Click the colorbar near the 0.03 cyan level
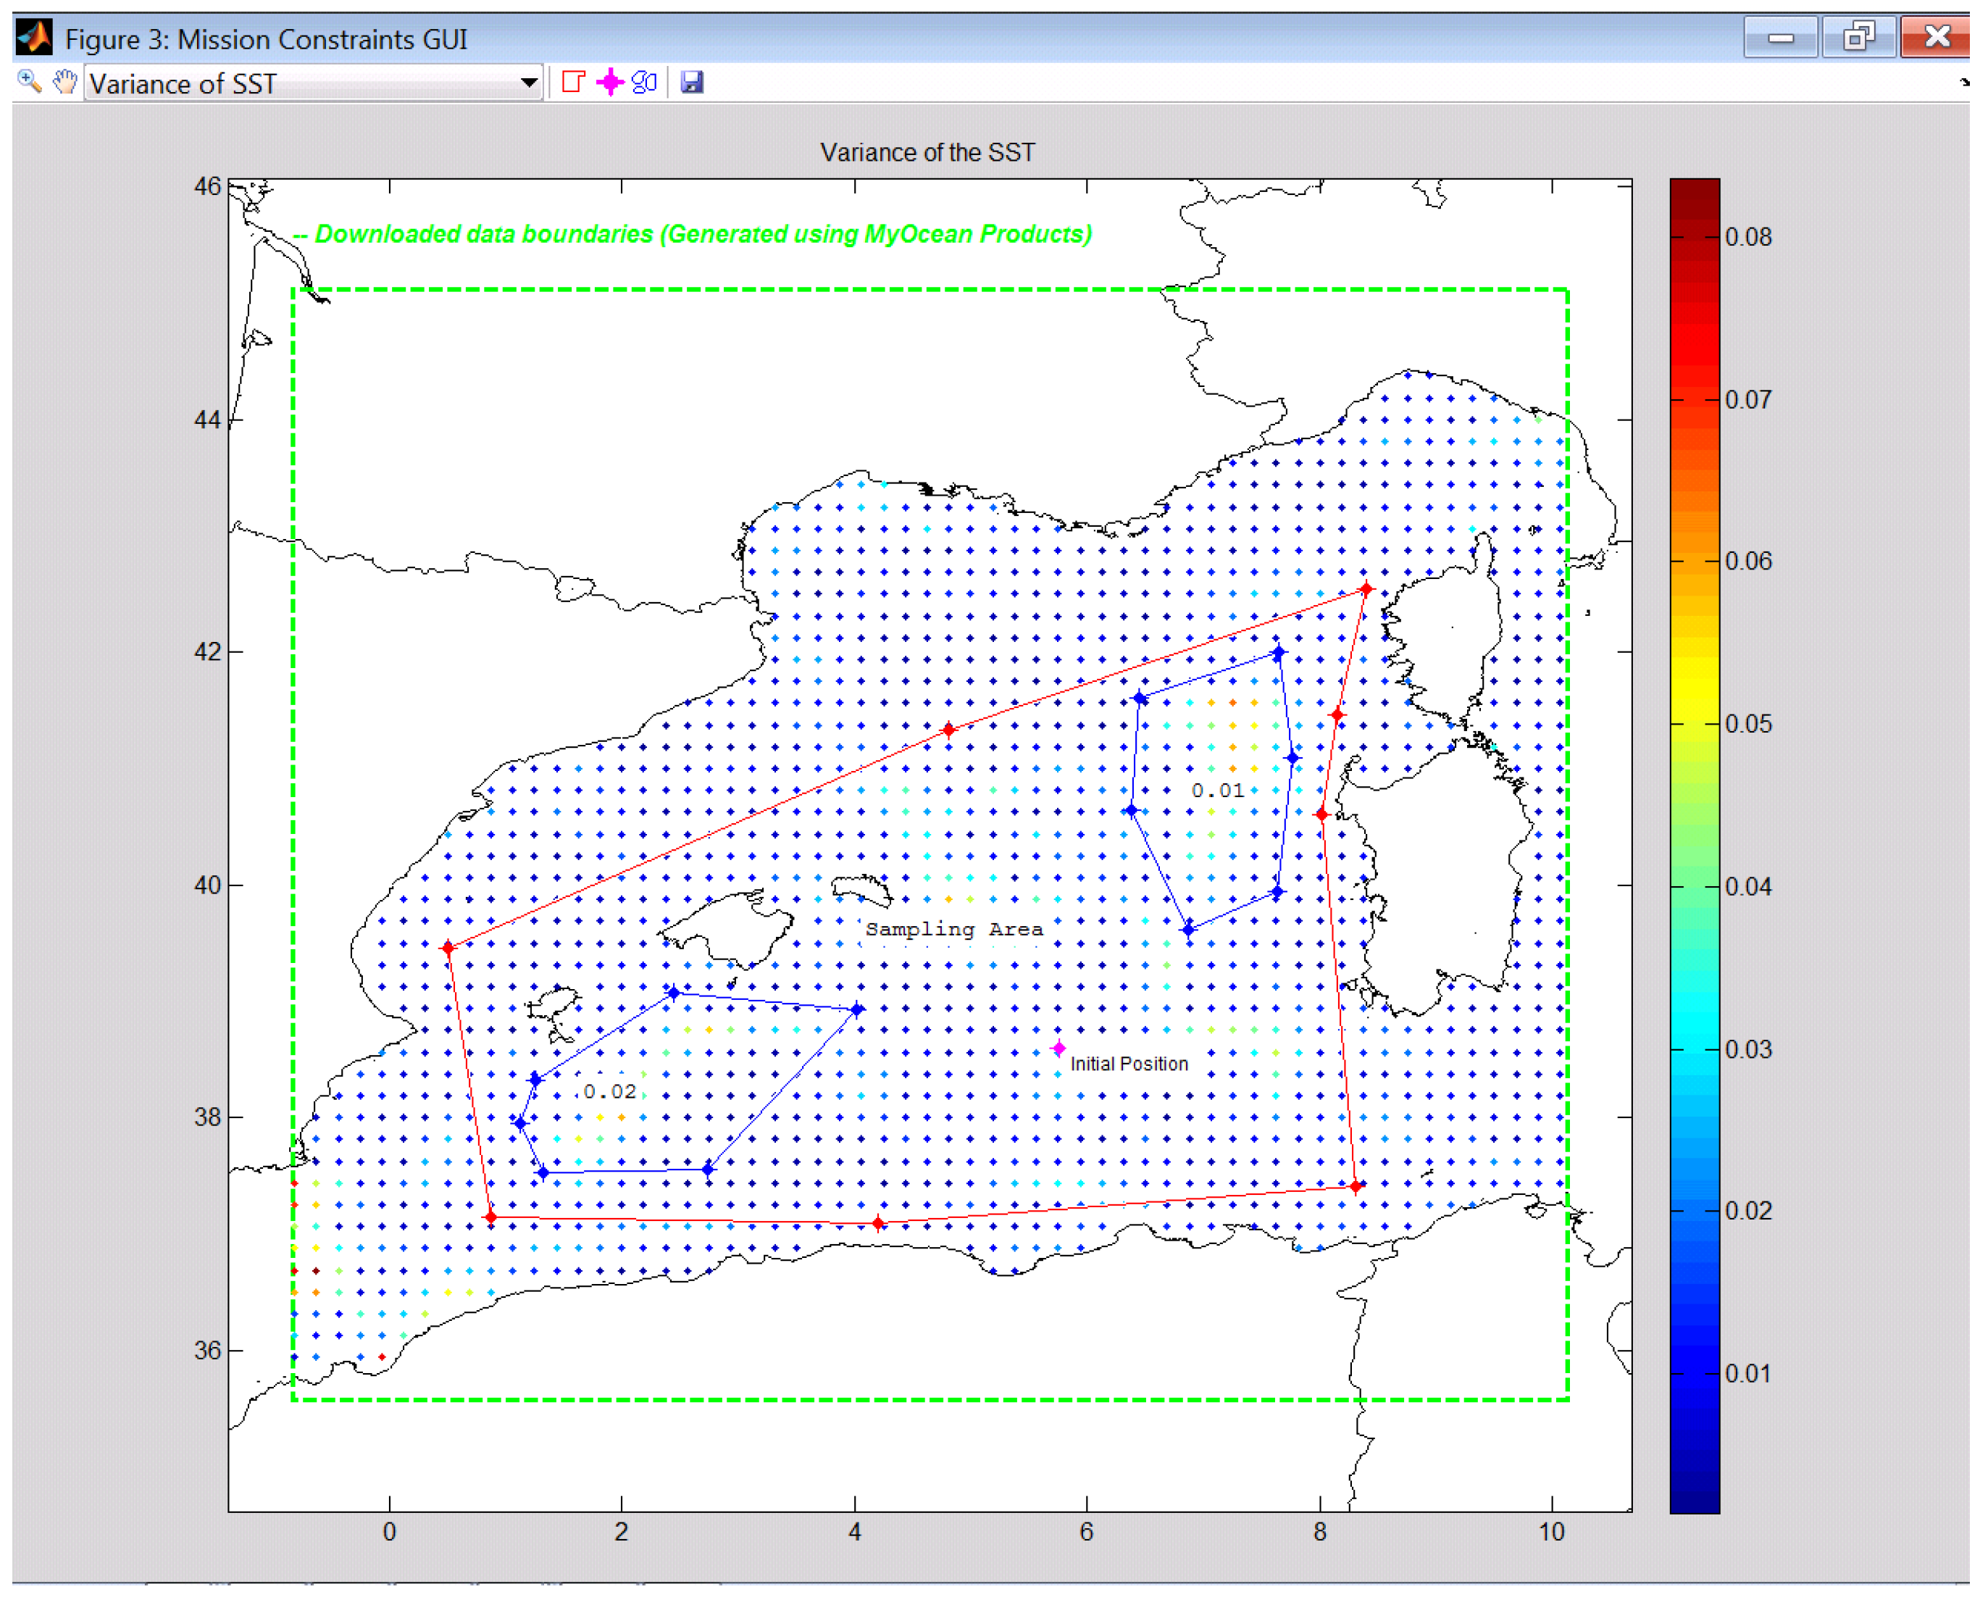Viewport: 1988px width, 1605px height. 1694,1049
